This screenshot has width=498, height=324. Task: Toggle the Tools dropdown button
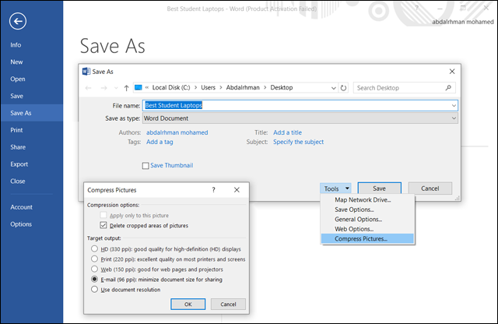pos(335,188)
